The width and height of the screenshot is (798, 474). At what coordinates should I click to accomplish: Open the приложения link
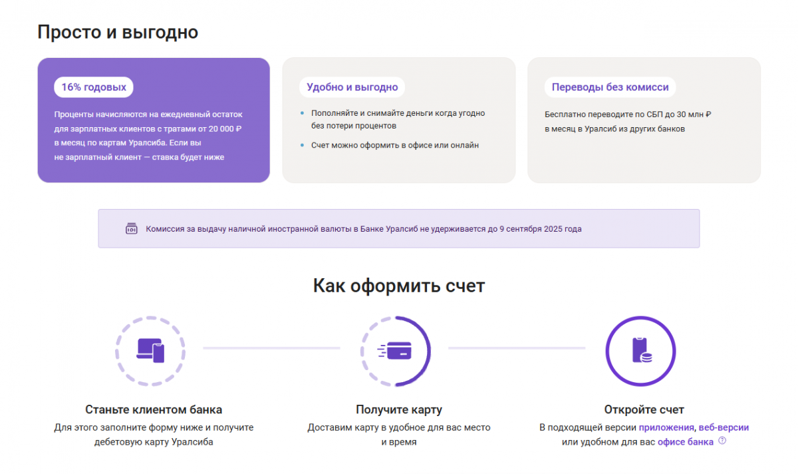[x=666, y=427]
